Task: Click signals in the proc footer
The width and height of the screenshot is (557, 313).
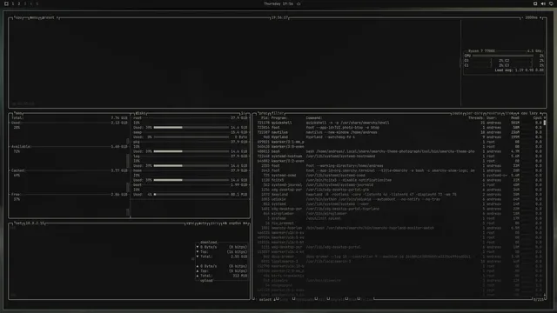Action: [337, 299]
